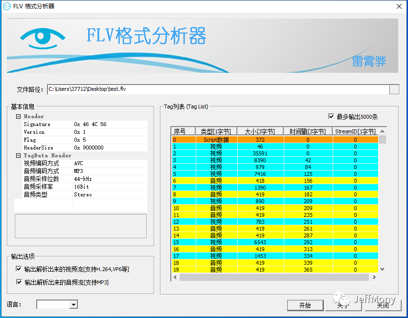Uncheck the video stream output option
The height and width of the screenshot is (318, 408).
(x=19, y=269)
